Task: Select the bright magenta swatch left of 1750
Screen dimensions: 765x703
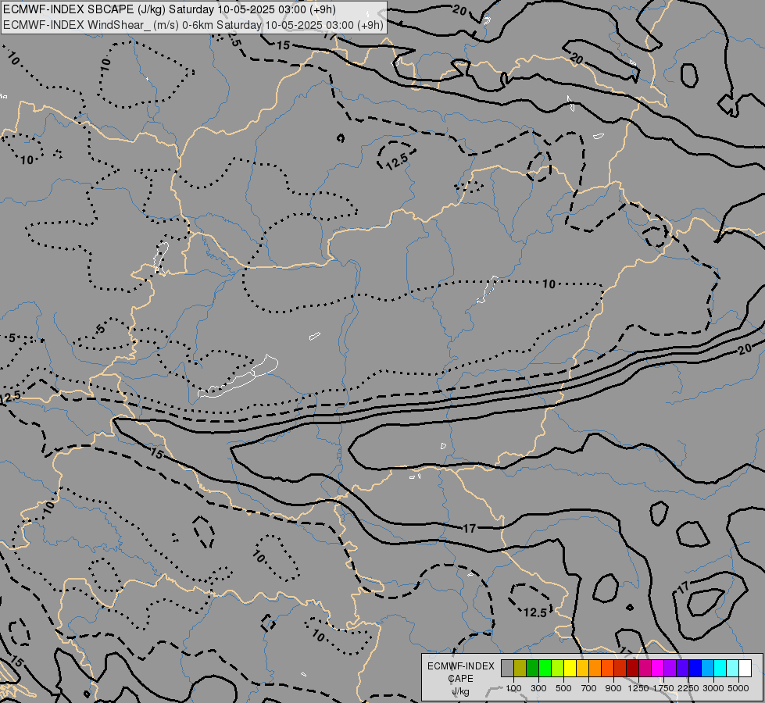Action: coord(657,668)
